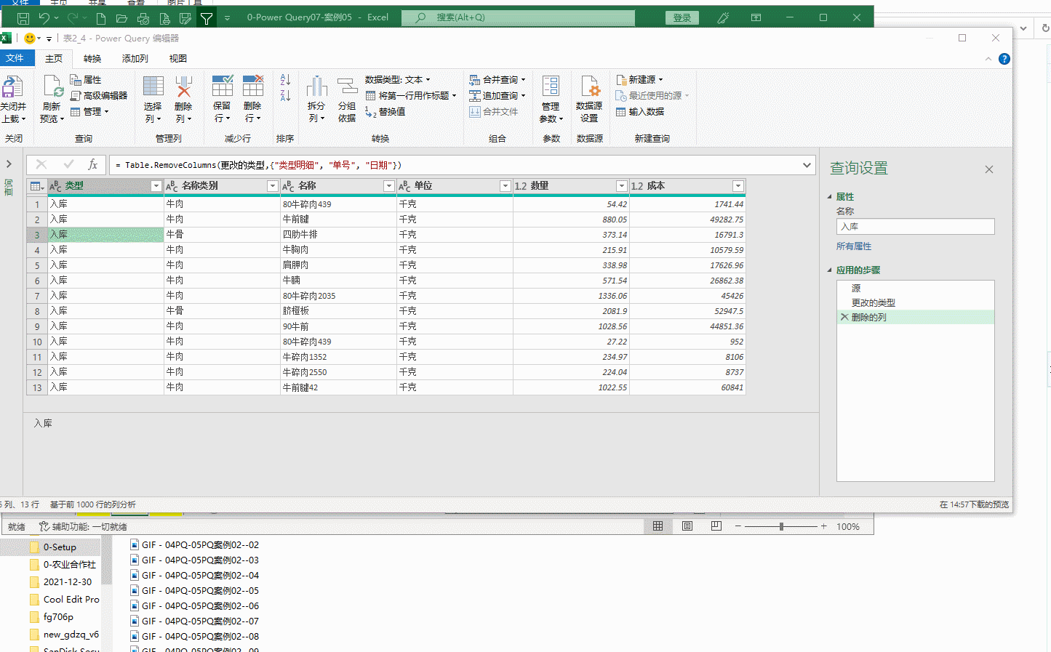Select Page Break Preview in Excel status bar
This screenshot has height=652, width=1051.
click(716, 526)
